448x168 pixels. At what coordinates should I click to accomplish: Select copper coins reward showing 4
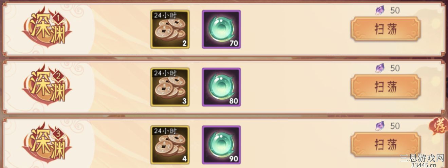[170, 145]
